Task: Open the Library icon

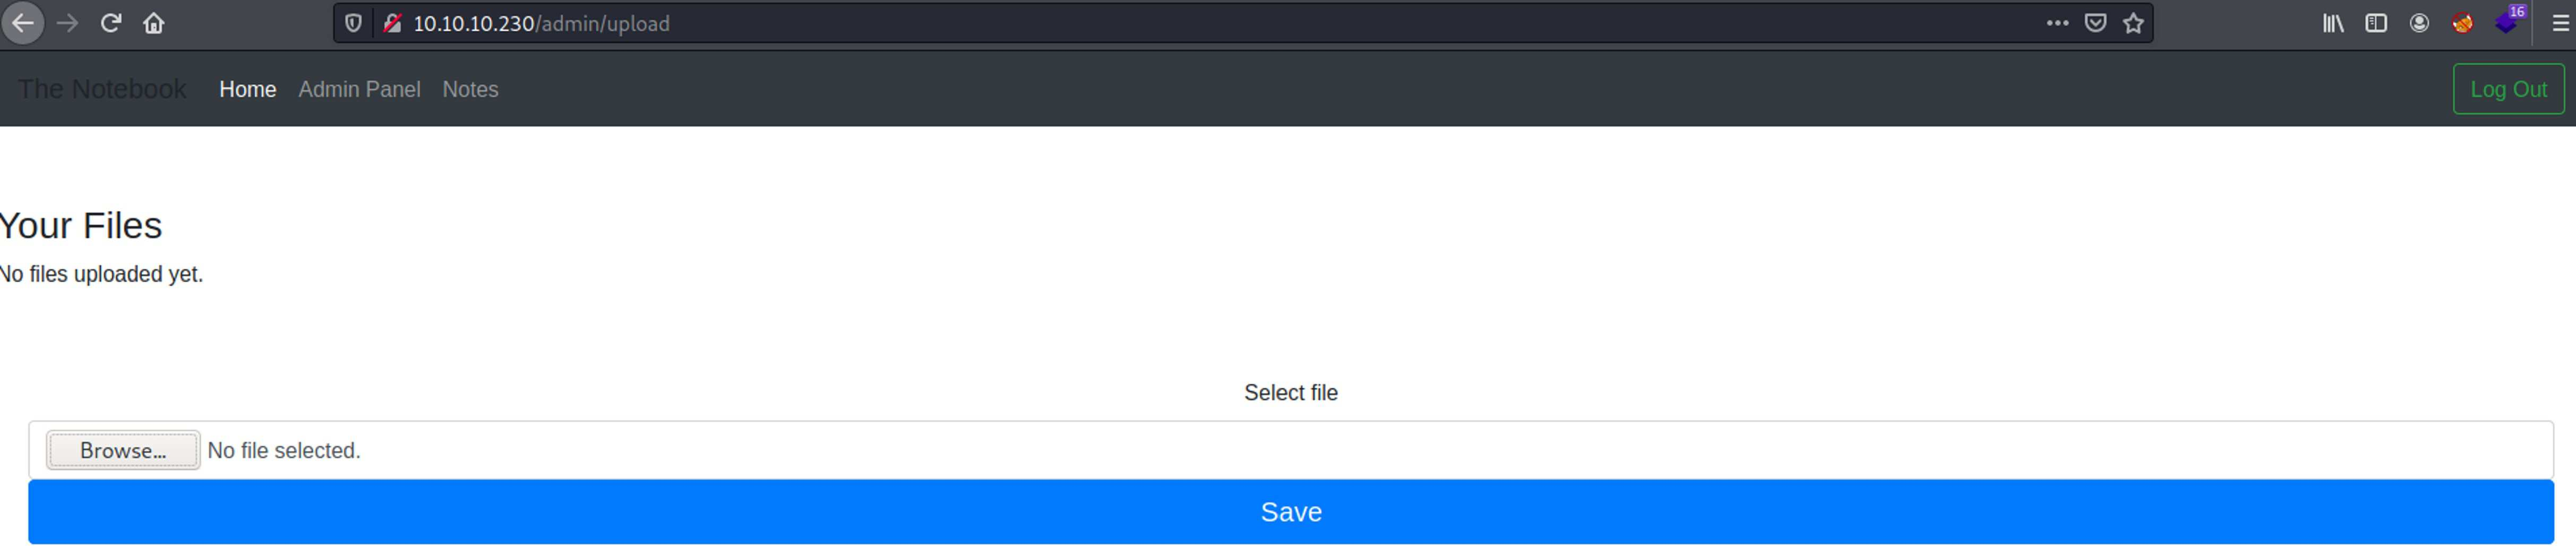Action: [2332, 23]
